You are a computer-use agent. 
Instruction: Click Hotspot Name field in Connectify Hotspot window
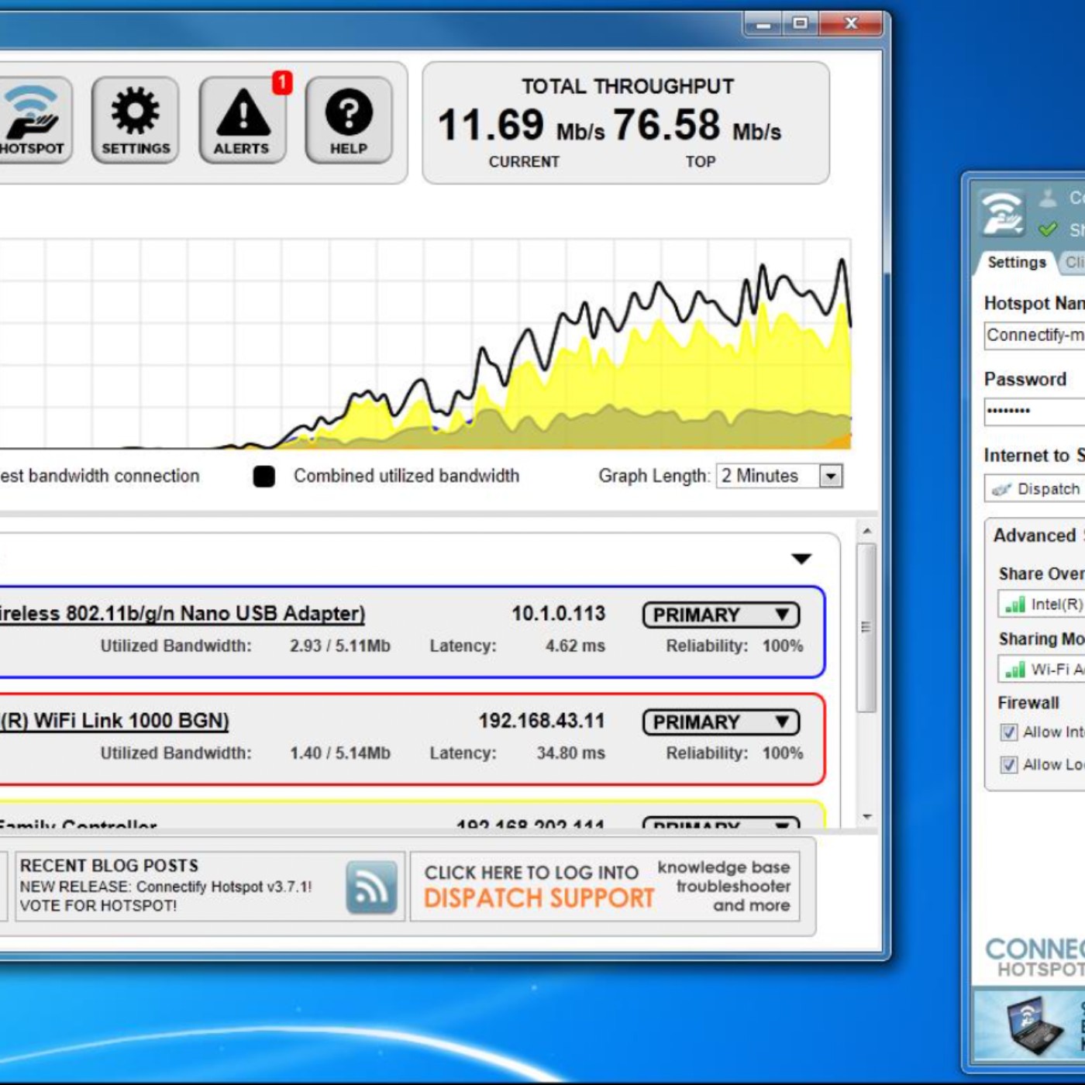pyautogui.click(x=1035, y=335)
